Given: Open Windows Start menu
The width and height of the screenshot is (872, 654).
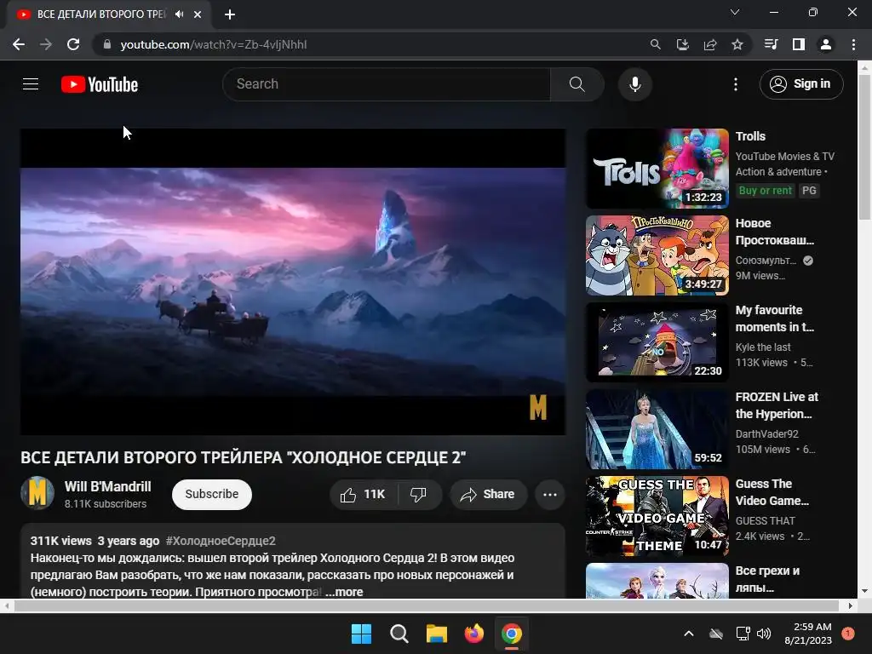Looking at the screenshot, I should click(361, 634).
